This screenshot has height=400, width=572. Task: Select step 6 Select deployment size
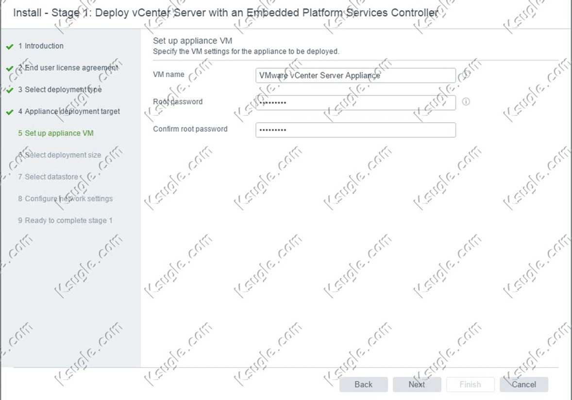click(59, 155)
